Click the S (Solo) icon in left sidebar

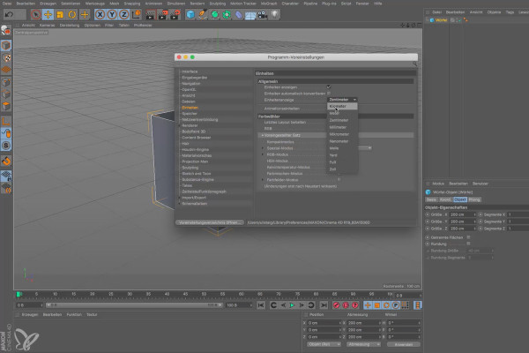point(6,146)
